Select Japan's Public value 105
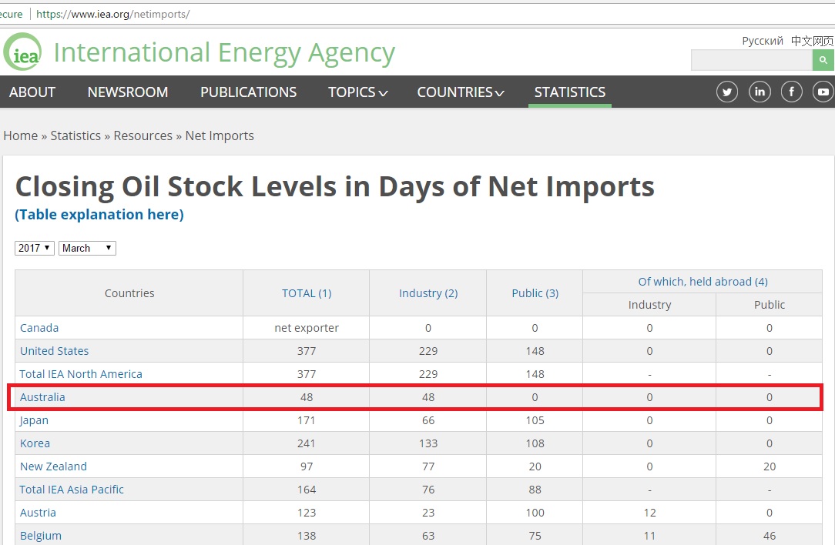This screenshot has width=835, height=545. click(535, 420)
